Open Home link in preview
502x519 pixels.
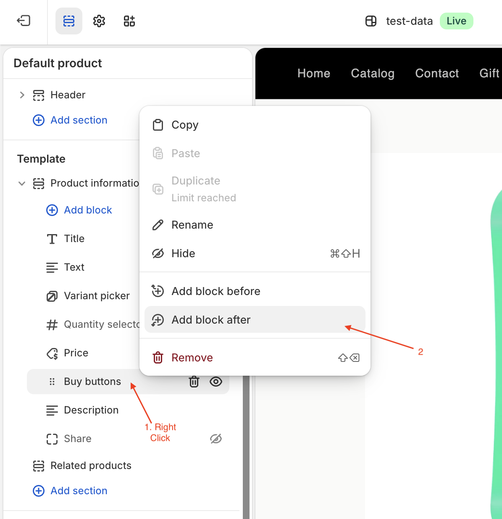tap(314, 74)
